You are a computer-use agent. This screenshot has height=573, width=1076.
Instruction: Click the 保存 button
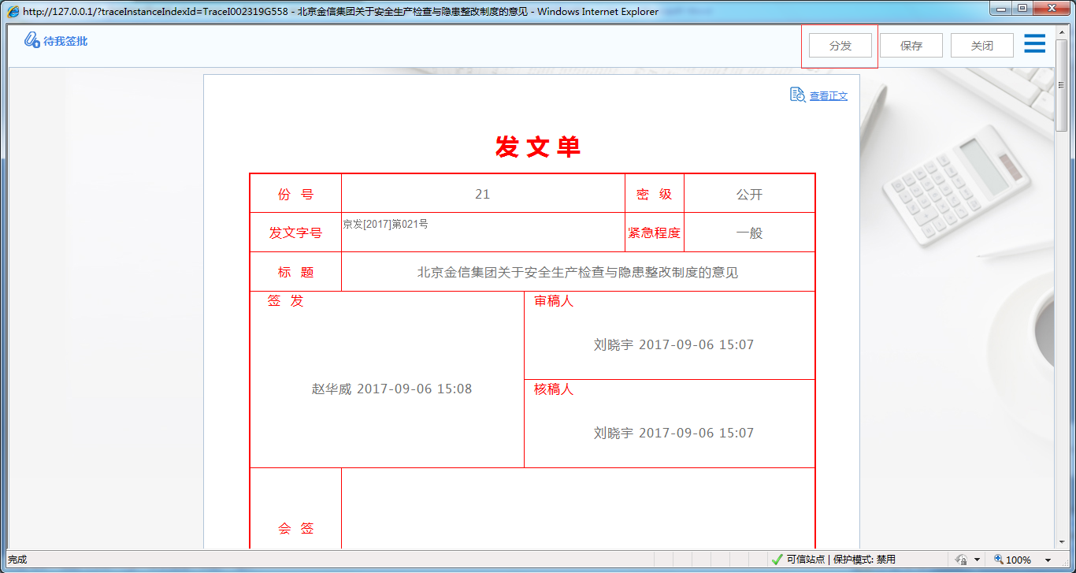pos(911,45)
